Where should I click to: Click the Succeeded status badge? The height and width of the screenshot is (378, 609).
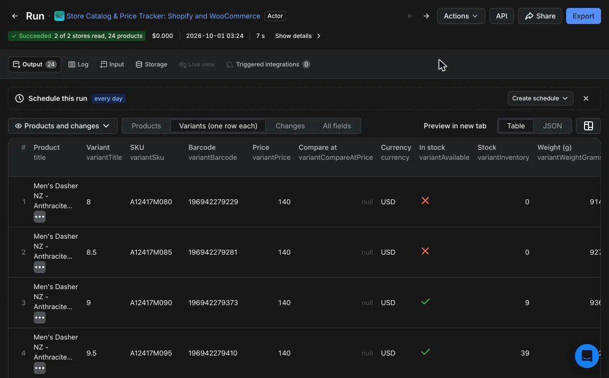point(77,36)
